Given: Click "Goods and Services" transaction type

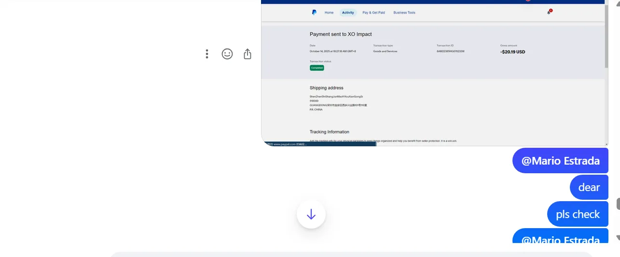Looking at the screenshot, I should pos(385,51).
